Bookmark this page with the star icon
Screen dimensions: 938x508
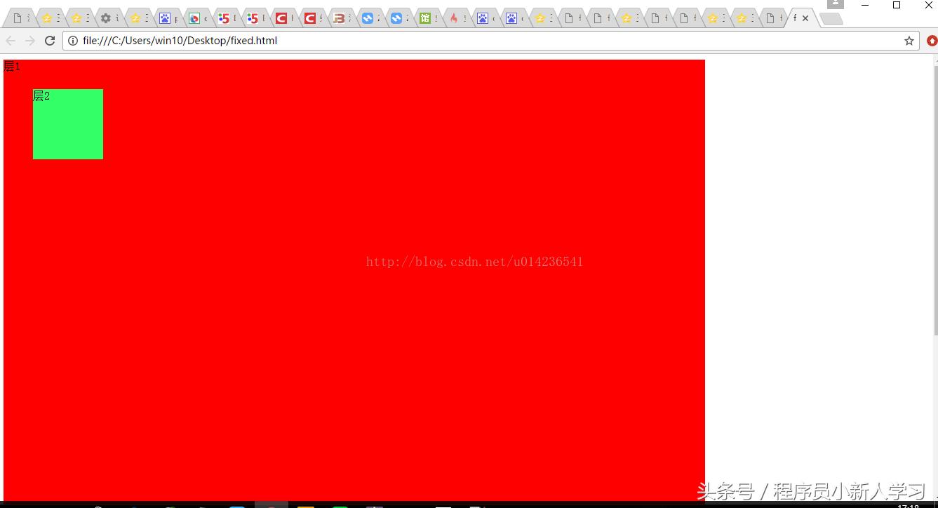pos(909,41)
